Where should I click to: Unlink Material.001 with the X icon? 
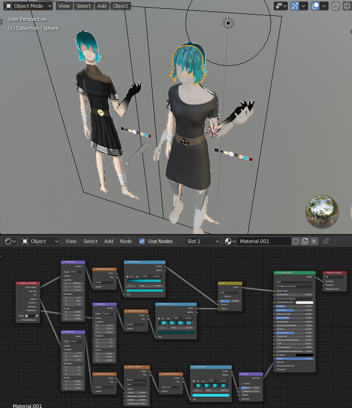(314, 241)
